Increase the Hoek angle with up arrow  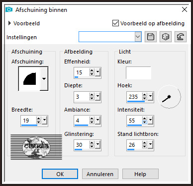point(144,94)
